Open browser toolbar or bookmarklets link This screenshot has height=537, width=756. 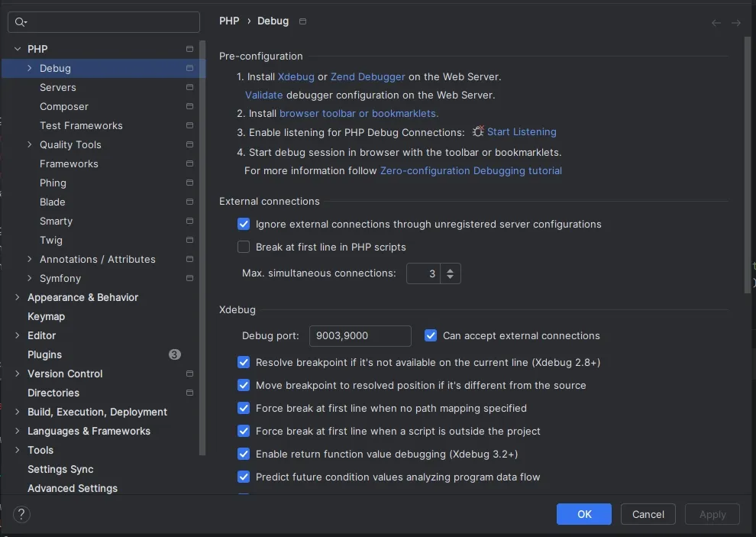pyautogui.click(x=359, y=113)
